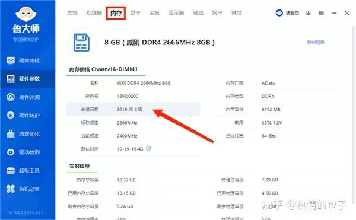This screenshot has width=356, height=220.
Task: Click the current frequency value 2400MHz
Action: (x=127, y=136)
